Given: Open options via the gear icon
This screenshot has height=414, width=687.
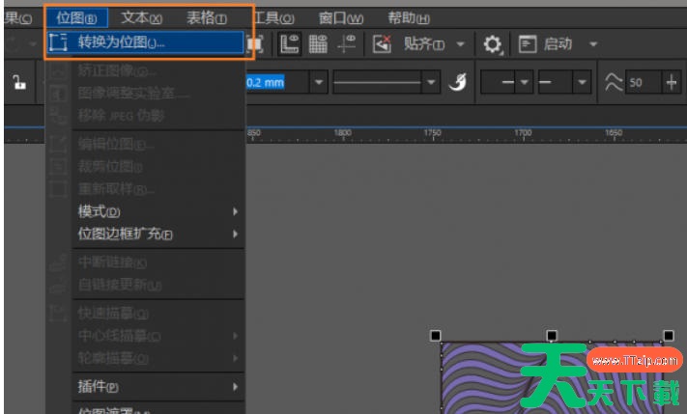Looking at the screenshot, I should (493, 44).
